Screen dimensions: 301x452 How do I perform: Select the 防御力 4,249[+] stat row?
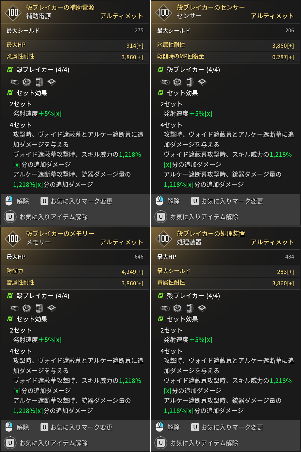(75, 271)
